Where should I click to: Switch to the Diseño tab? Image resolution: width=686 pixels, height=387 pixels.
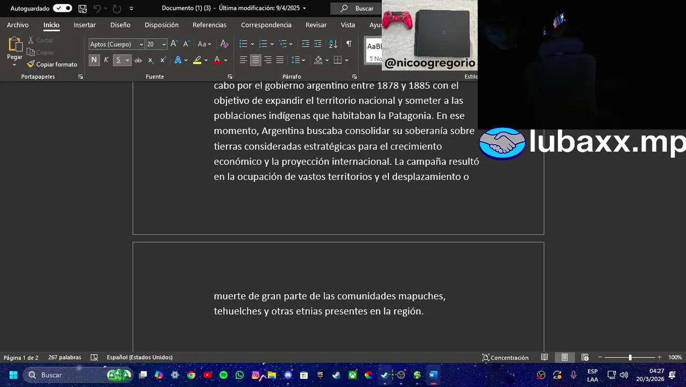(x=121, y=25)
